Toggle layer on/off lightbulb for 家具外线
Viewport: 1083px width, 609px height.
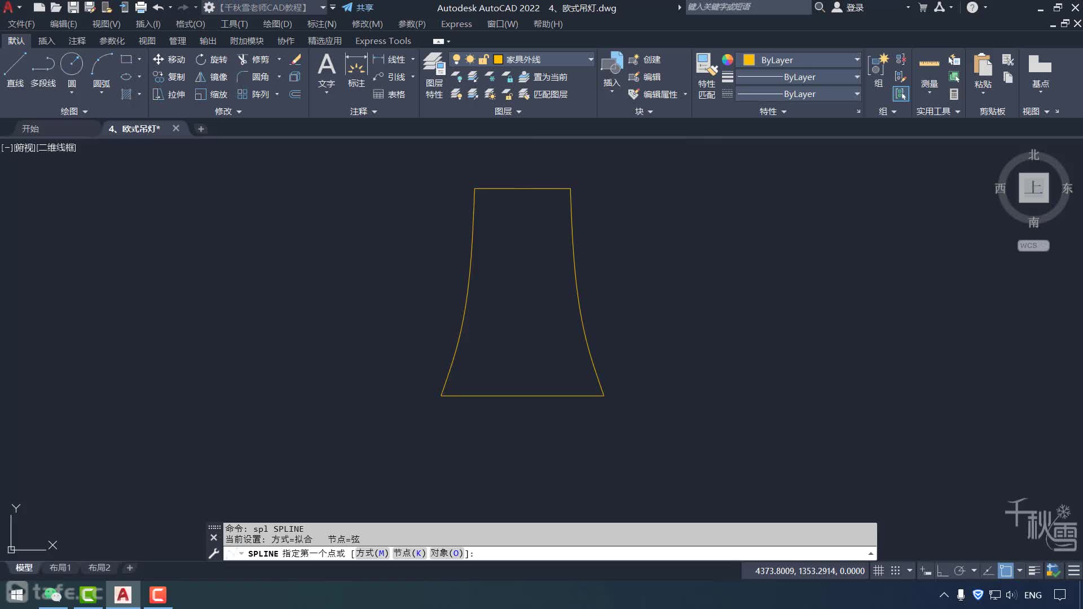click(456, 59)
